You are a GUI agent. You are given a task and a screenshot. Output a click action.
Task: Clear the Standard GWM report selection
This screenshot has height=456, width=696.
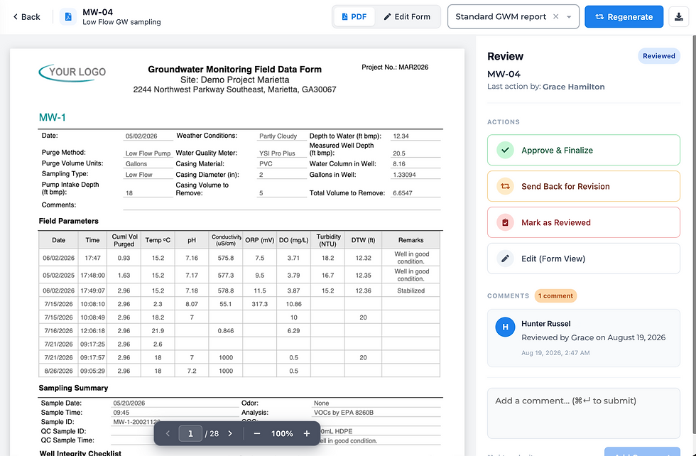click(x=555, y=17)
